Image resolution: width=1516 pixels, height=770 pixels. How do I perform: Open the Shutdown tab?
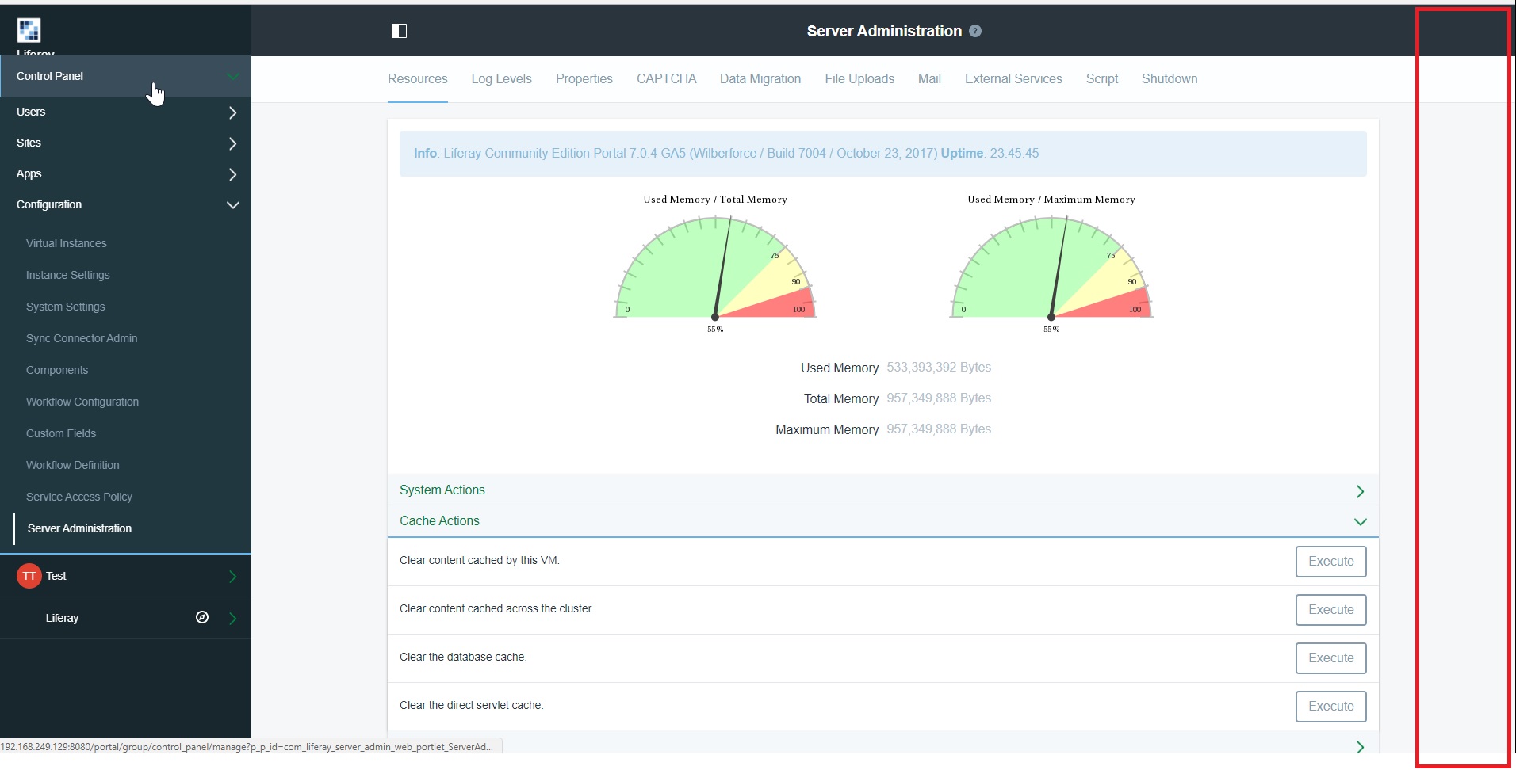pos(1170,79)
